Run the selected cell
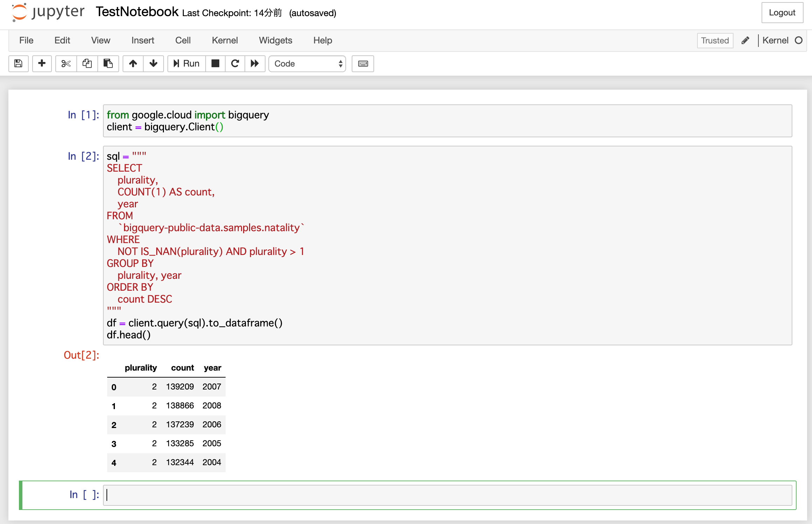This screenshot has width=812, height=524. [186, 64]
